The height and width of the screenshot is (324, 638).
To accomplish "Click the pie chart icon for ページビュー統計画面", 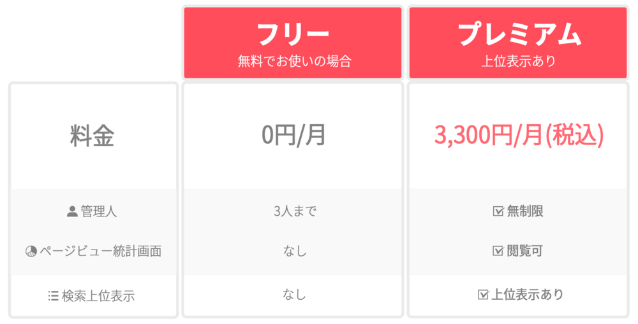I will (31, 251).
